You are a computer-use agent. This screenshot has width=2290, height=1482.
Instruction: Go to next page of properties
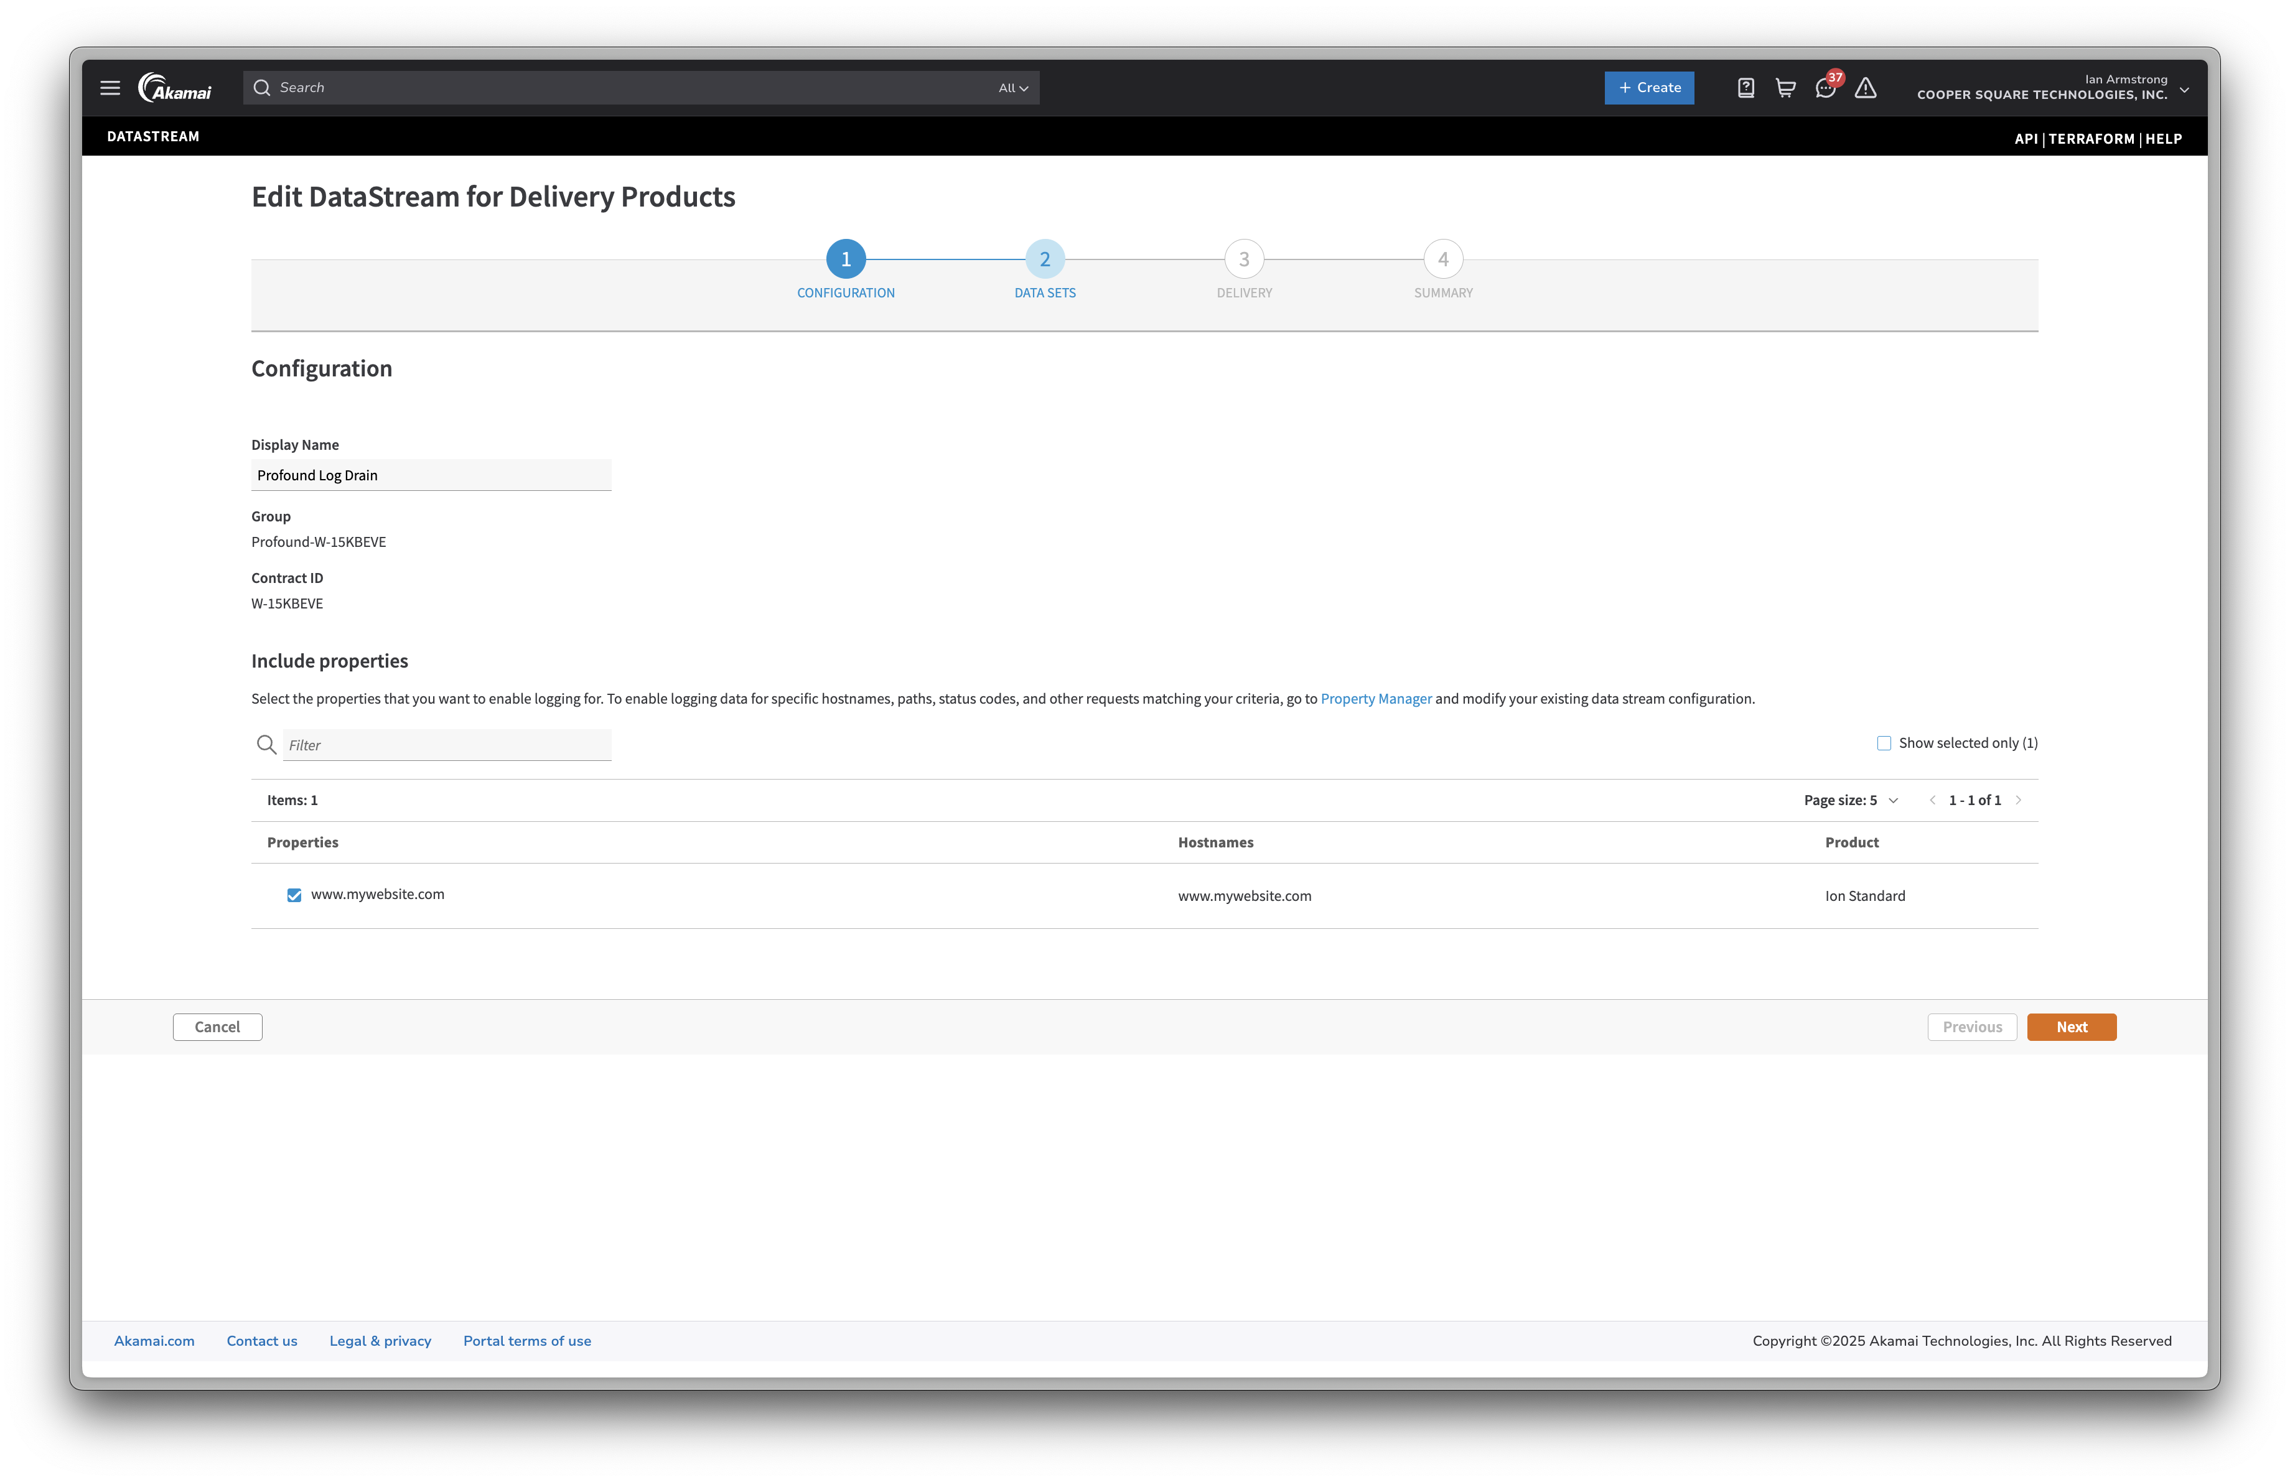tap(2019, 800)
